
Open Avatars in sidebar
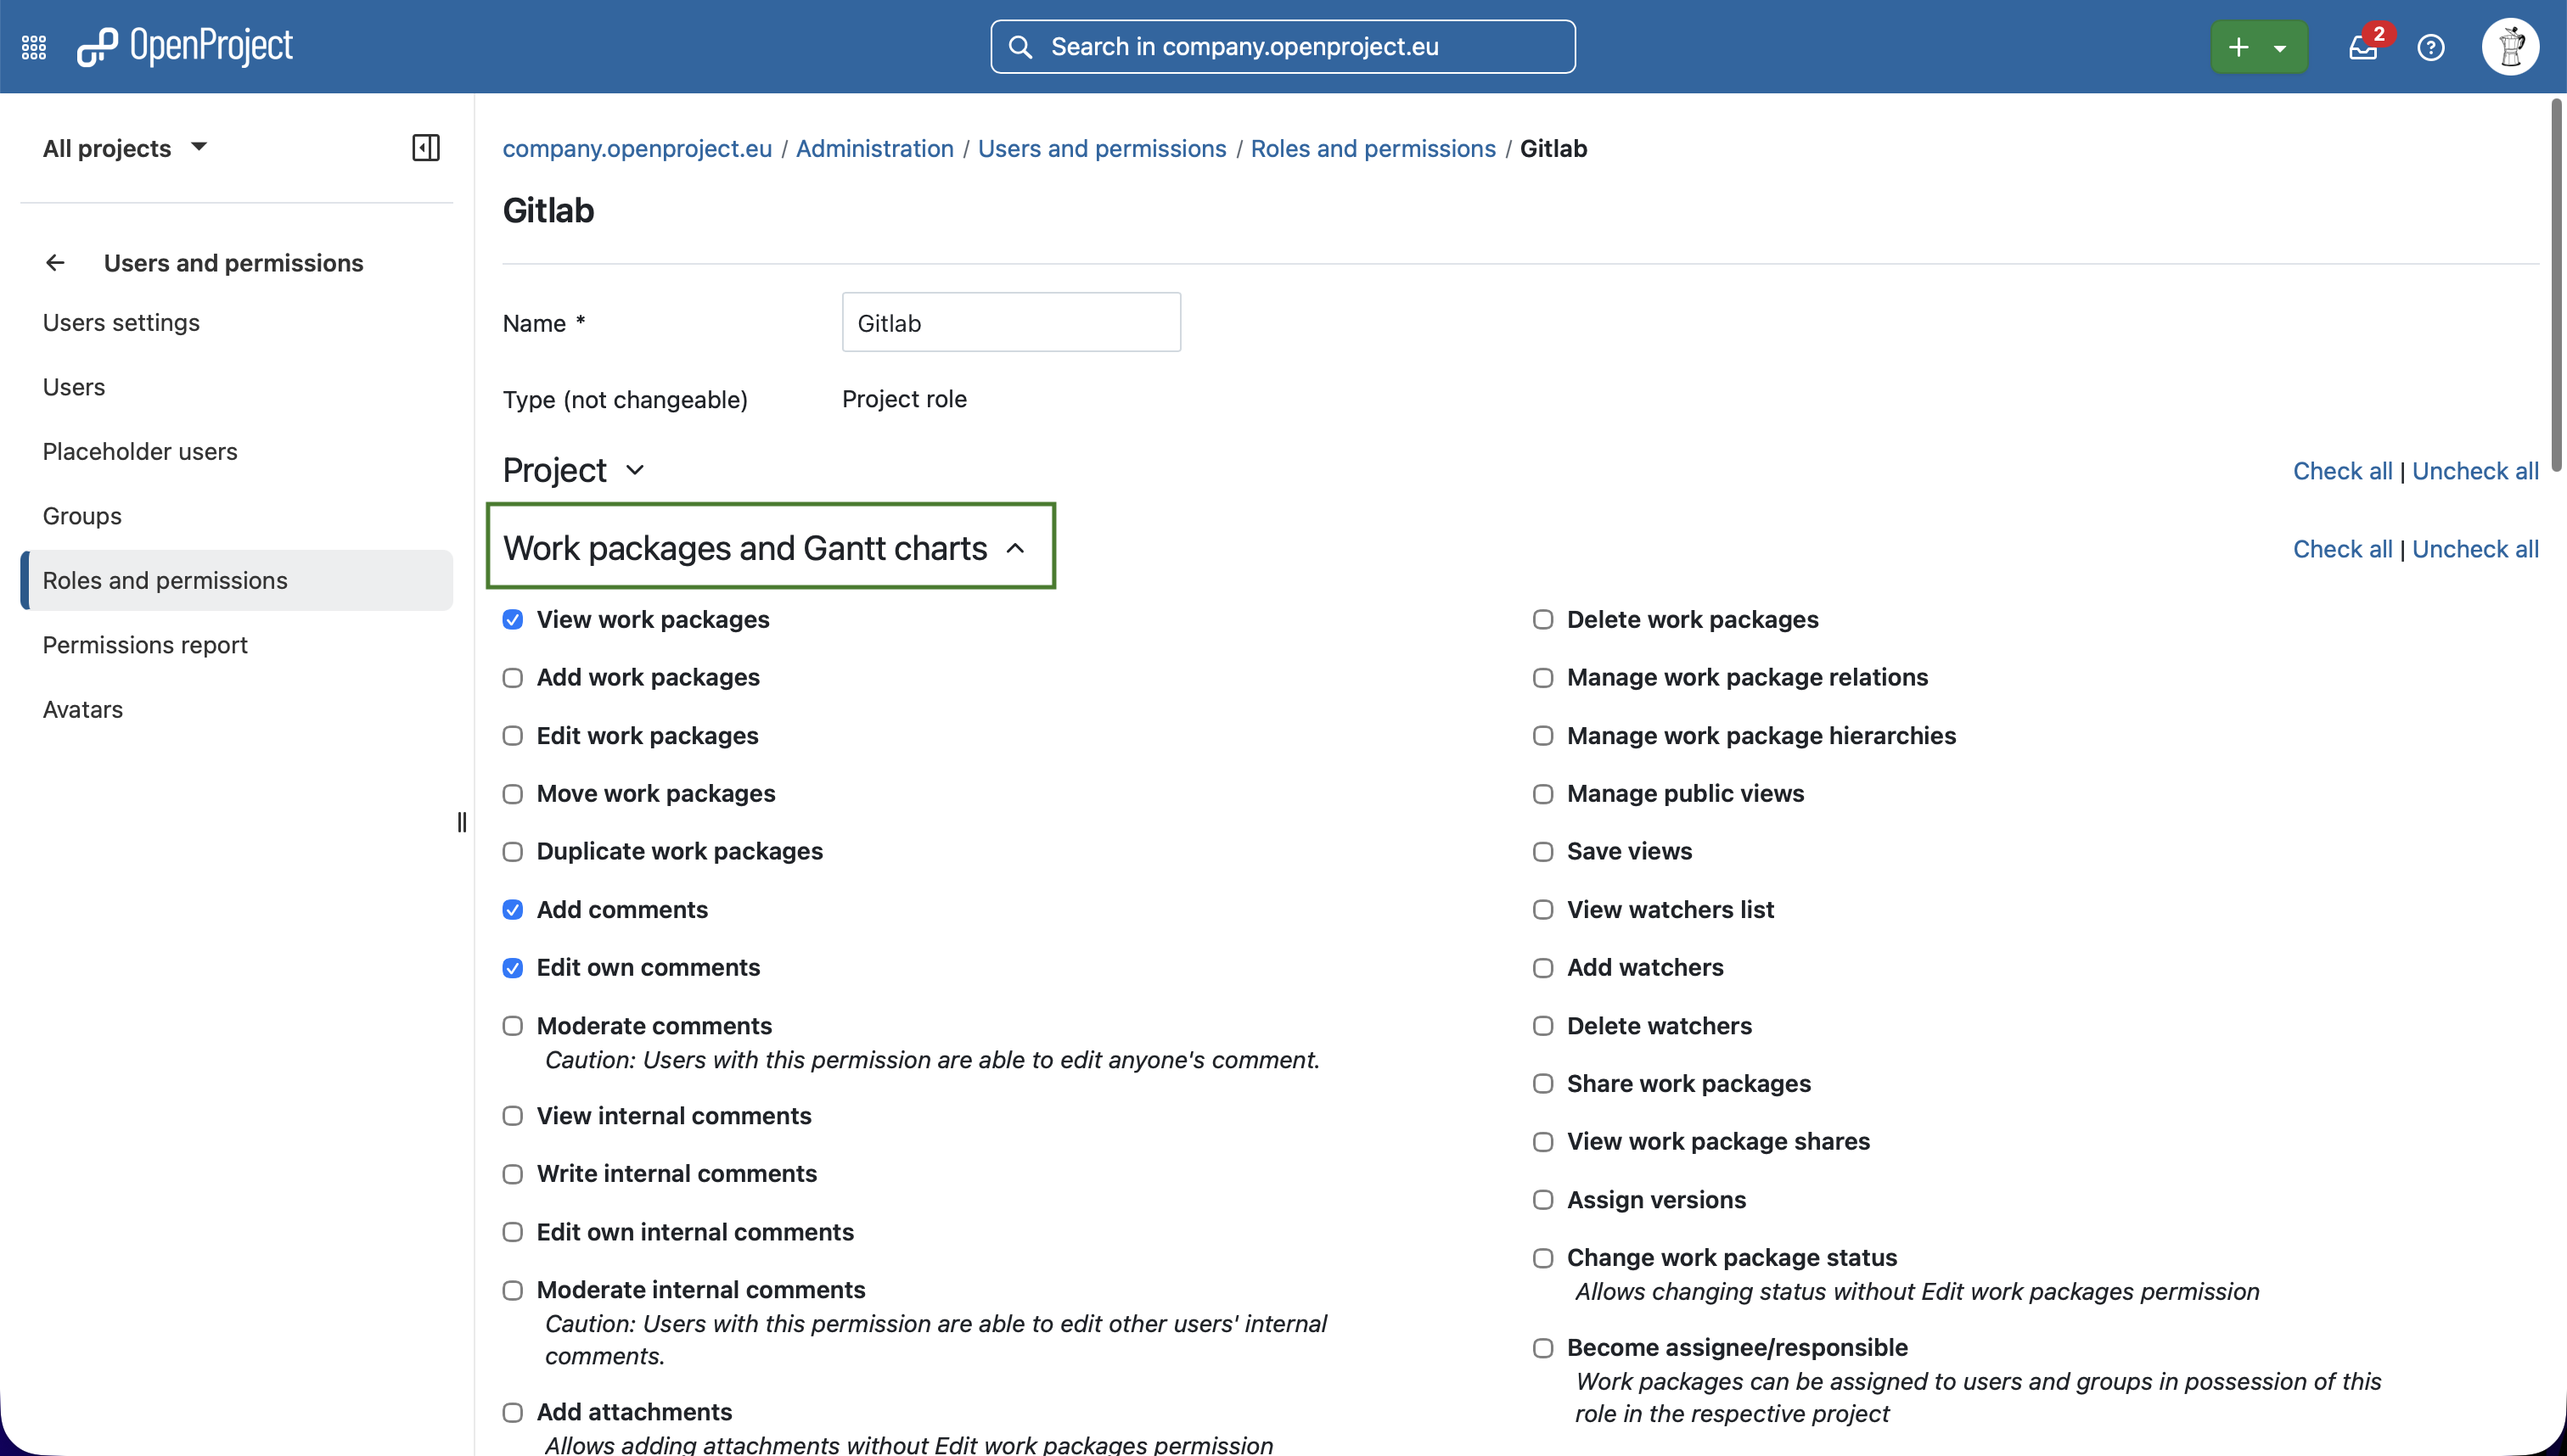(x=237, y=710)
